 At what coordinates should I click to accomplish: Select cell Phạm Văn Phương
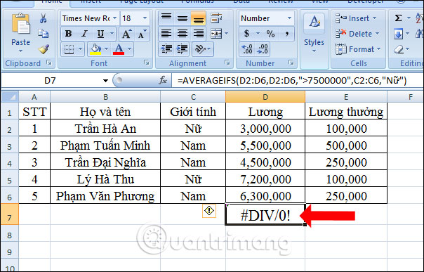105,195
